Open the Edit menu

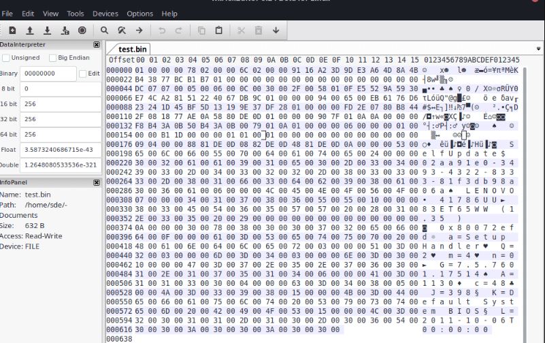(28, 14)
